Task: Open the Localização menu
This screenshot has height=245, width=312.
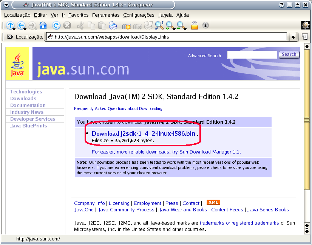Action: coord(17,15)
